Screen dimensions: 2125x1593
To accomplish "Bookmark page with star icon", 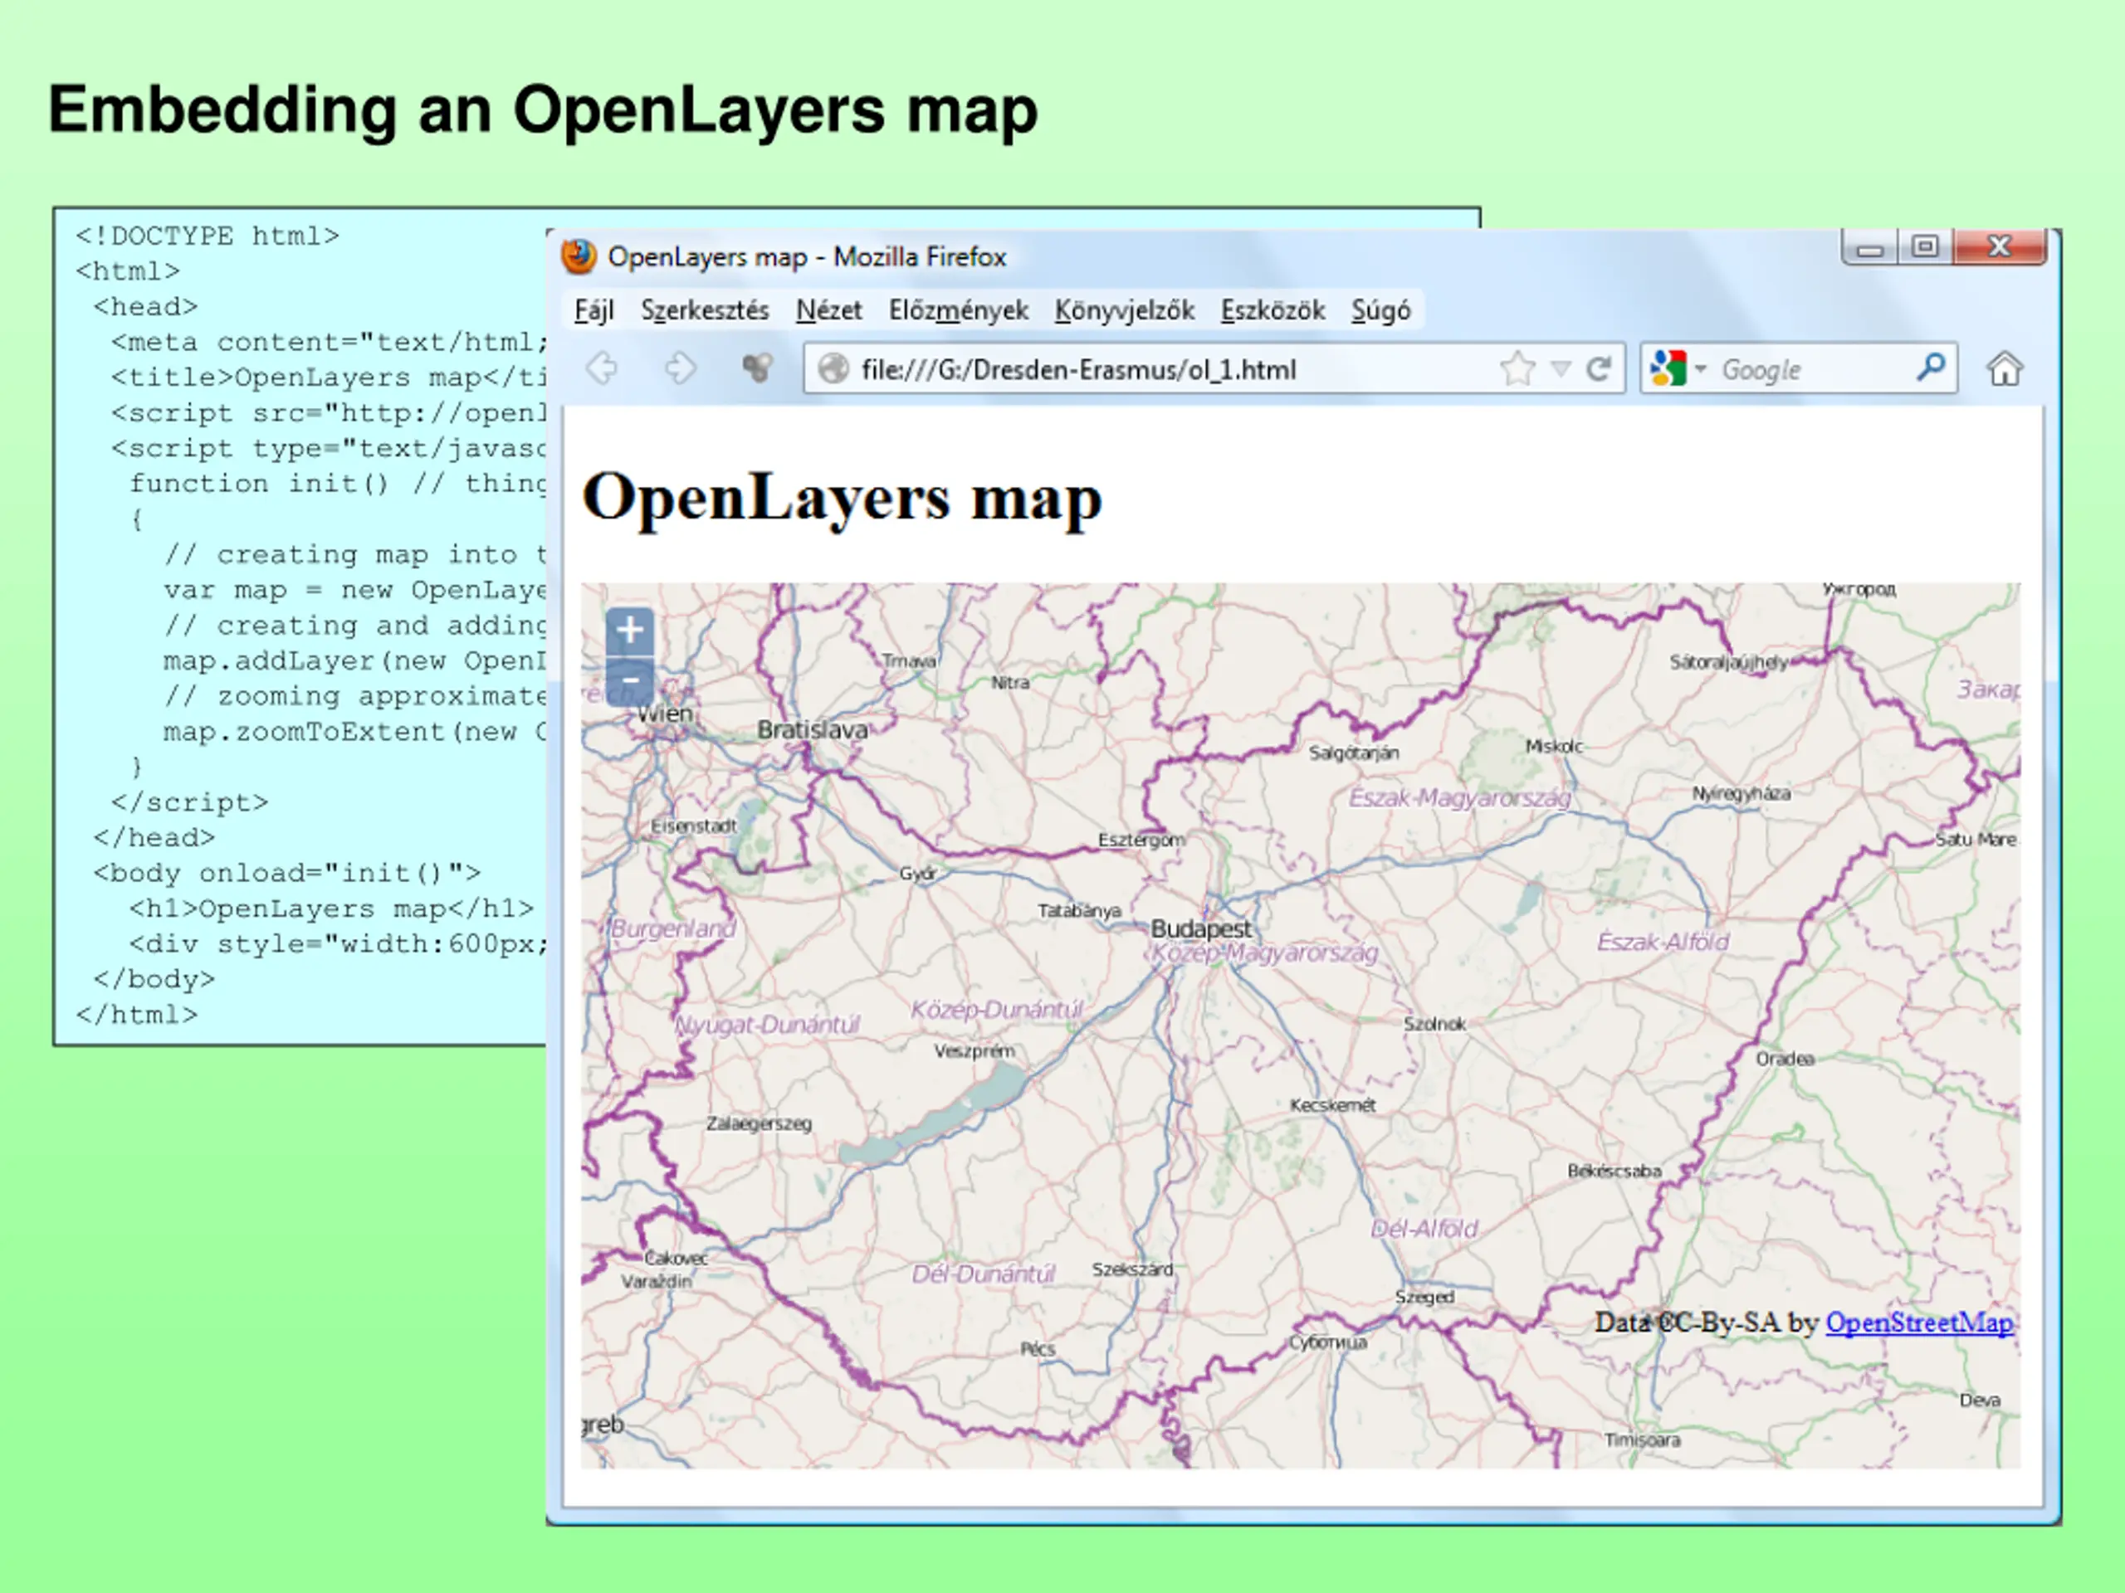I will (x=1518, y=368).
